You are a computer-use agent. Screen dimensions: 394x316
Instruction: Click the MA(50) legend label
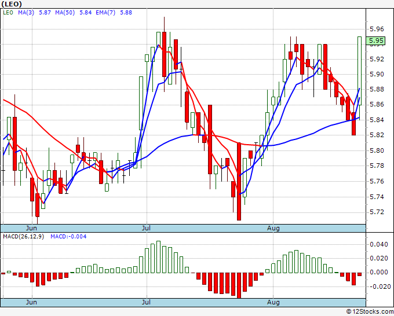click(65, 13)
